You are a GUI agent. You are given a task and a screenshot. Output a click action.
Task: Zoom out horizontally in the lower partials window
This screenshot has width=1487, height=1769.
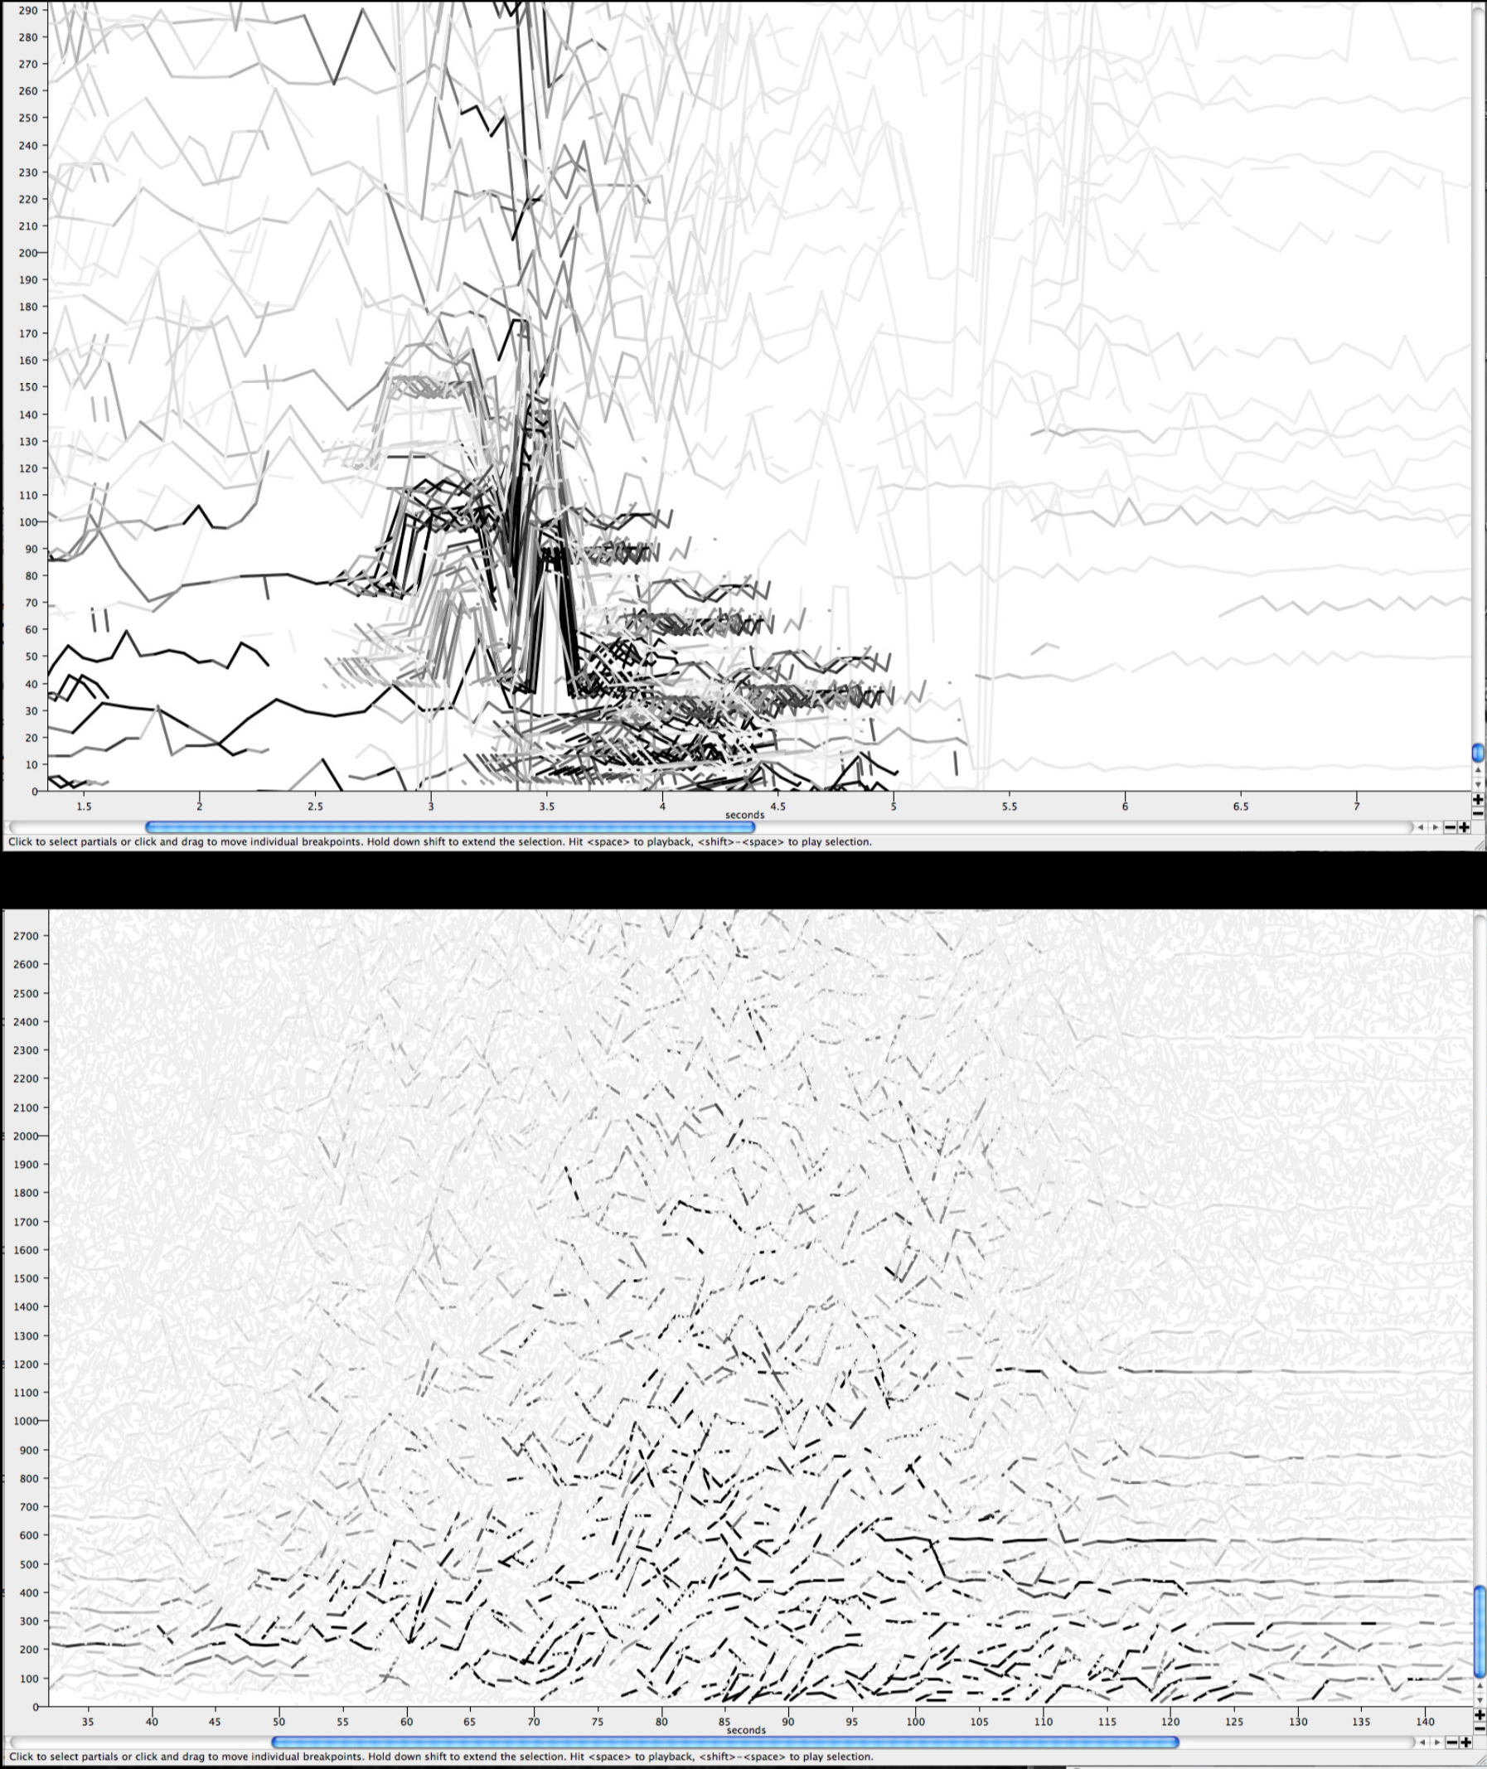[1452, 1742]
